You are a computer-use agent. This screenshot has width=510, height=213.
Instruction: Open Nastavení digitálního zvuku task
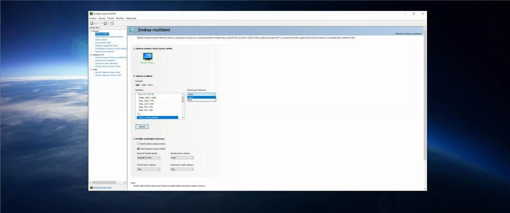106,45
